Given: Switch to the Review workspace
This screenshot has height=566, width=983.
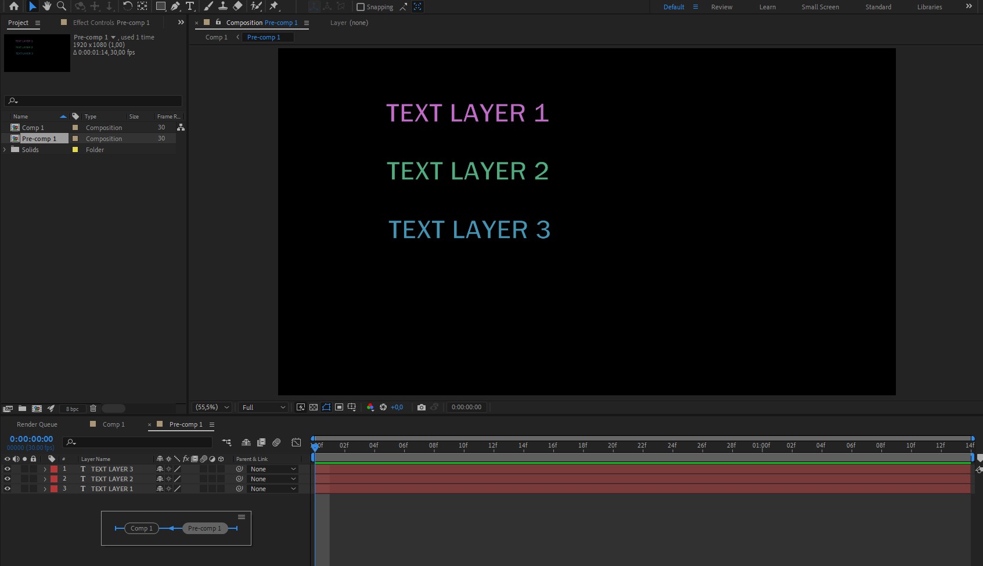Looking at the screenshot, I should [722, 7].
